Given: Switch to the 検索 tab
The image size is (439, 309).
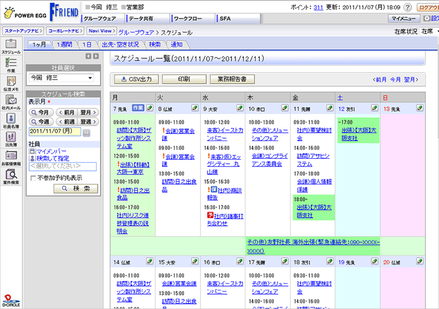Looking at the screenshot, I should (155, 44).
